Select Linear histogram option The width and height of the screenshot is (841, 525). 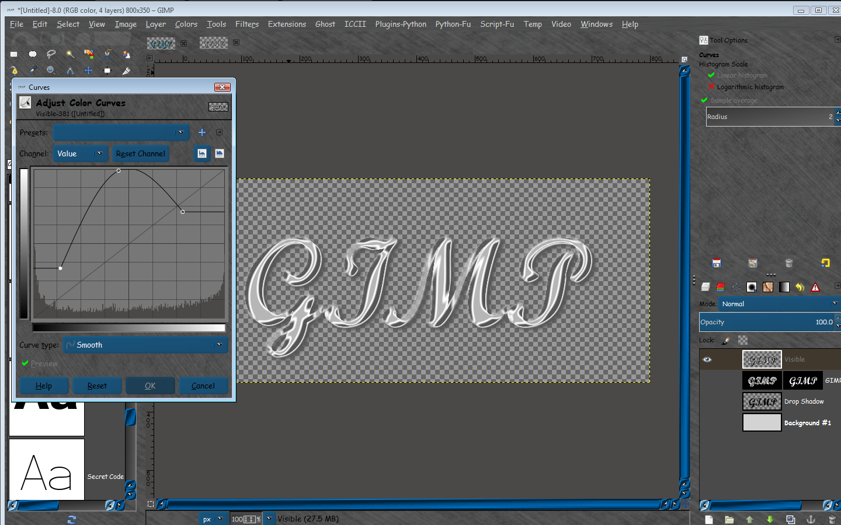tap(737, 75)
